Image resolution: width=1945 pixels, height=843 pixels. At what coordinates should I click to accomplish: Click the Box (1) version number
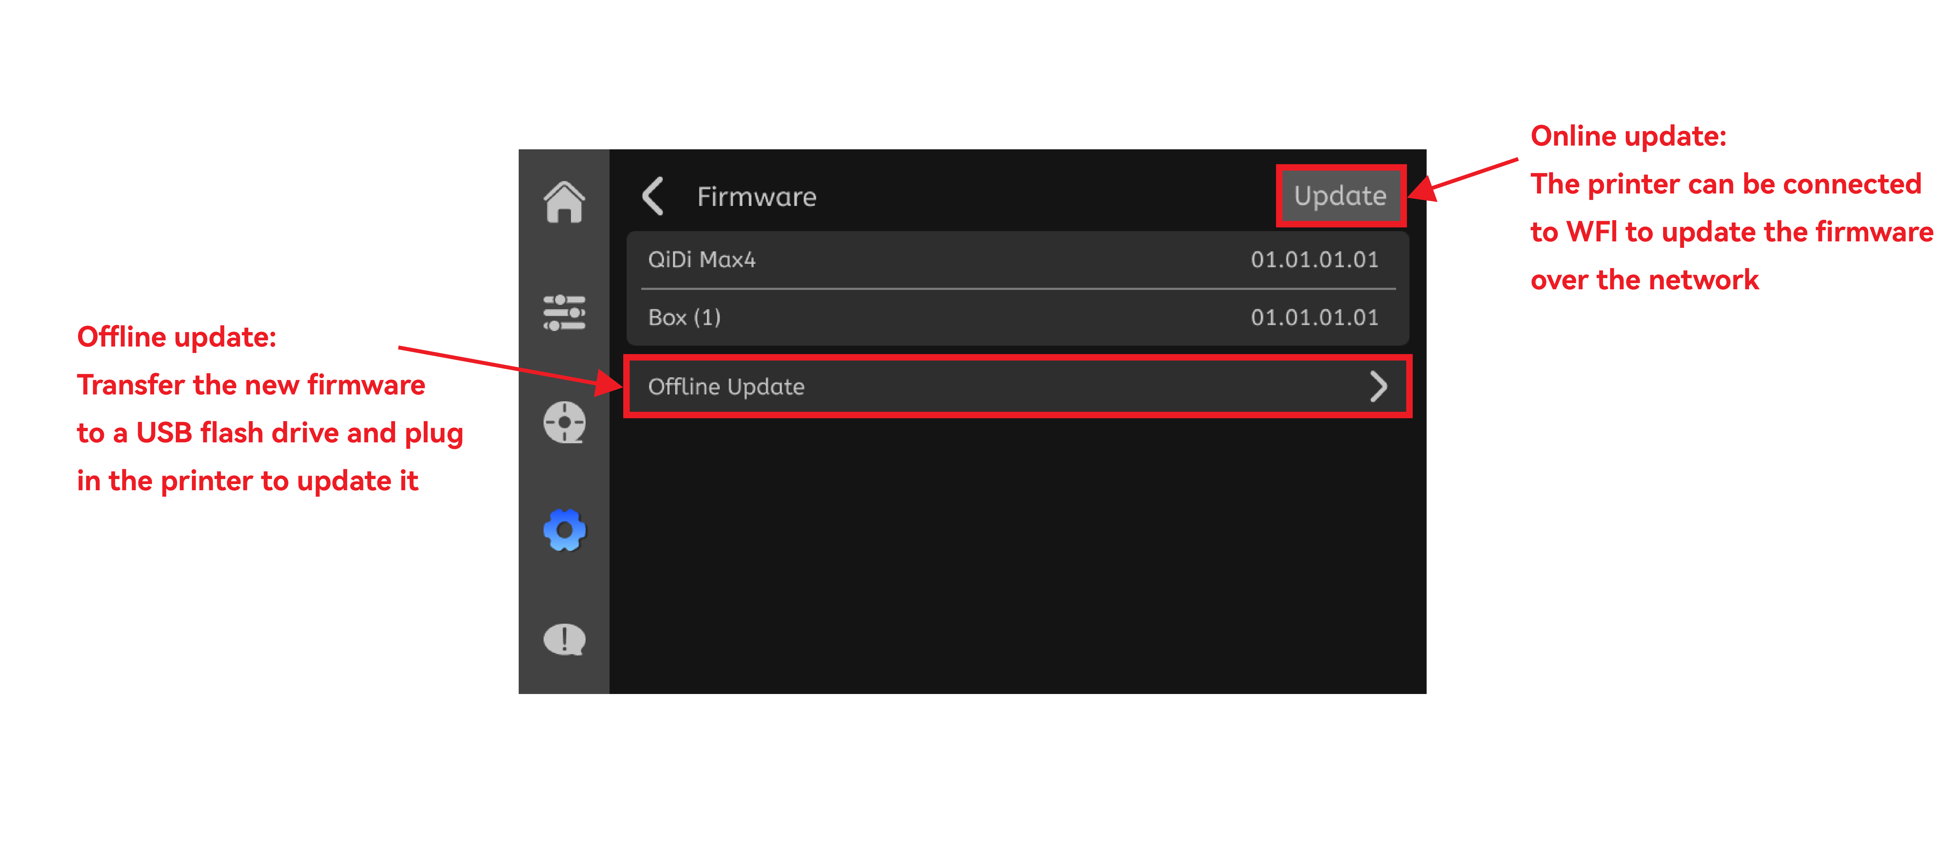(x=1314, y=317)
